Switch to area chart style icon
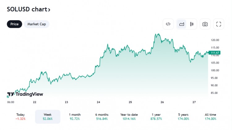This screenshot has height=130, width=232. click(x=182, y=24)
